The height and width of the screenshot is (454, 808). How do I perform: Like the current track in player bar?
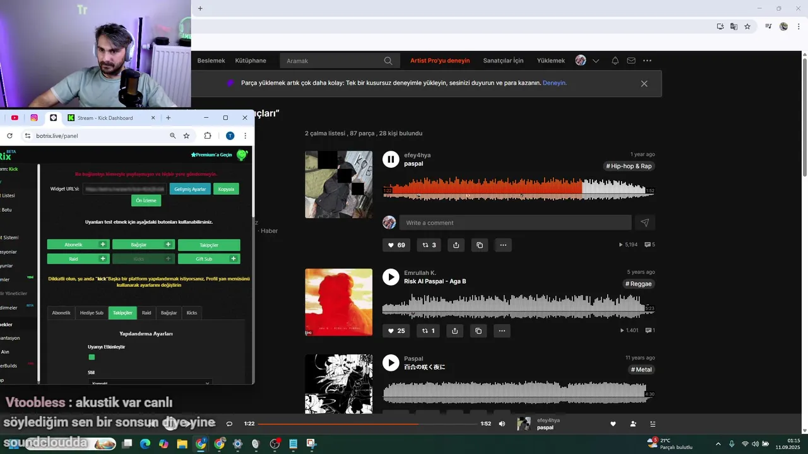(612, 424)
